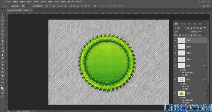212x112 pixels.
Task: Select the Blur tool
Action: click(3, 55)
